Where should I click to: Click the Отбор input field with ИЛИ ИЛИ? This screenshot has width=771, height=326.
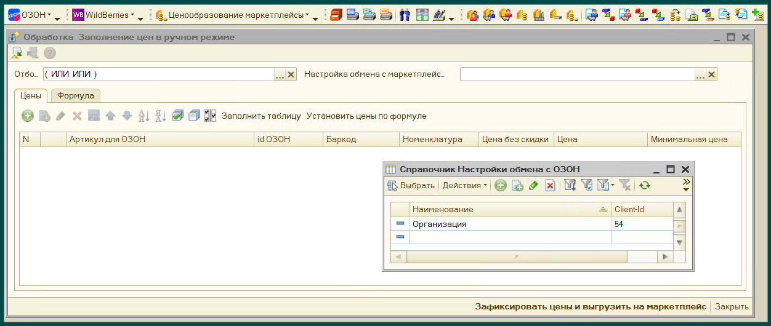tap(158, 74)
